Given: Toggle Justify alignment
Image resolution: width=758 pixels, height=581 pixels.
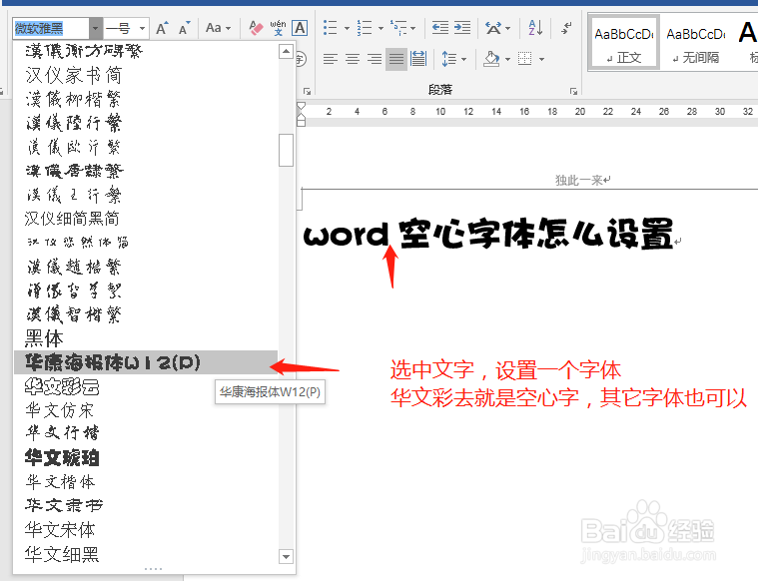Looking at the screenshot, I should (396, 59).
